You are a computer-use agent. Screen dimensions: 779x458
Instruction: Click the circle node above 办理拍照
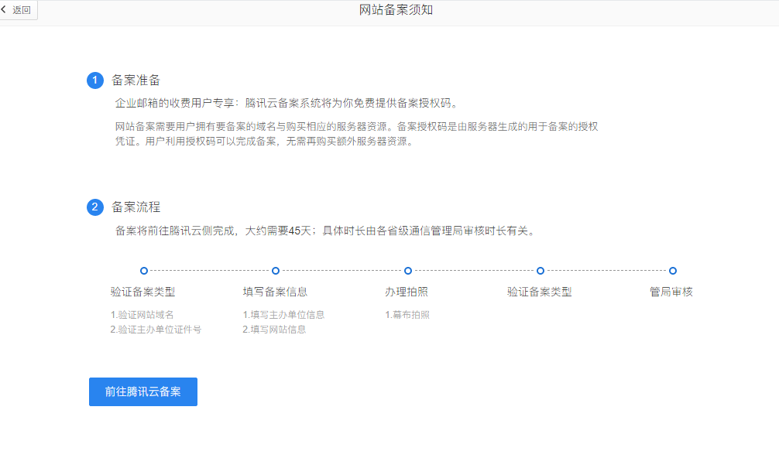pyautogui.click(x=407, y=270)
